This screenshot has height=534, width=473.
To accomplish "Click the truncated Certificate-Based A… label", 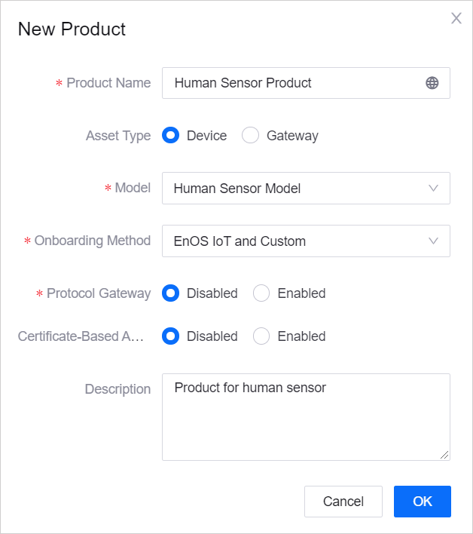I will pyautogui.click(x=81, y=336).
